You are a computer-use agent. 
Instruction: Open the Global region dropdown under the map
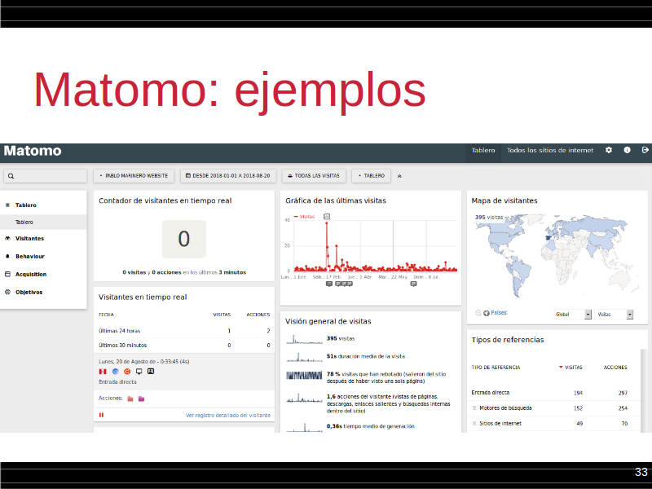click(x=573, y=314)
